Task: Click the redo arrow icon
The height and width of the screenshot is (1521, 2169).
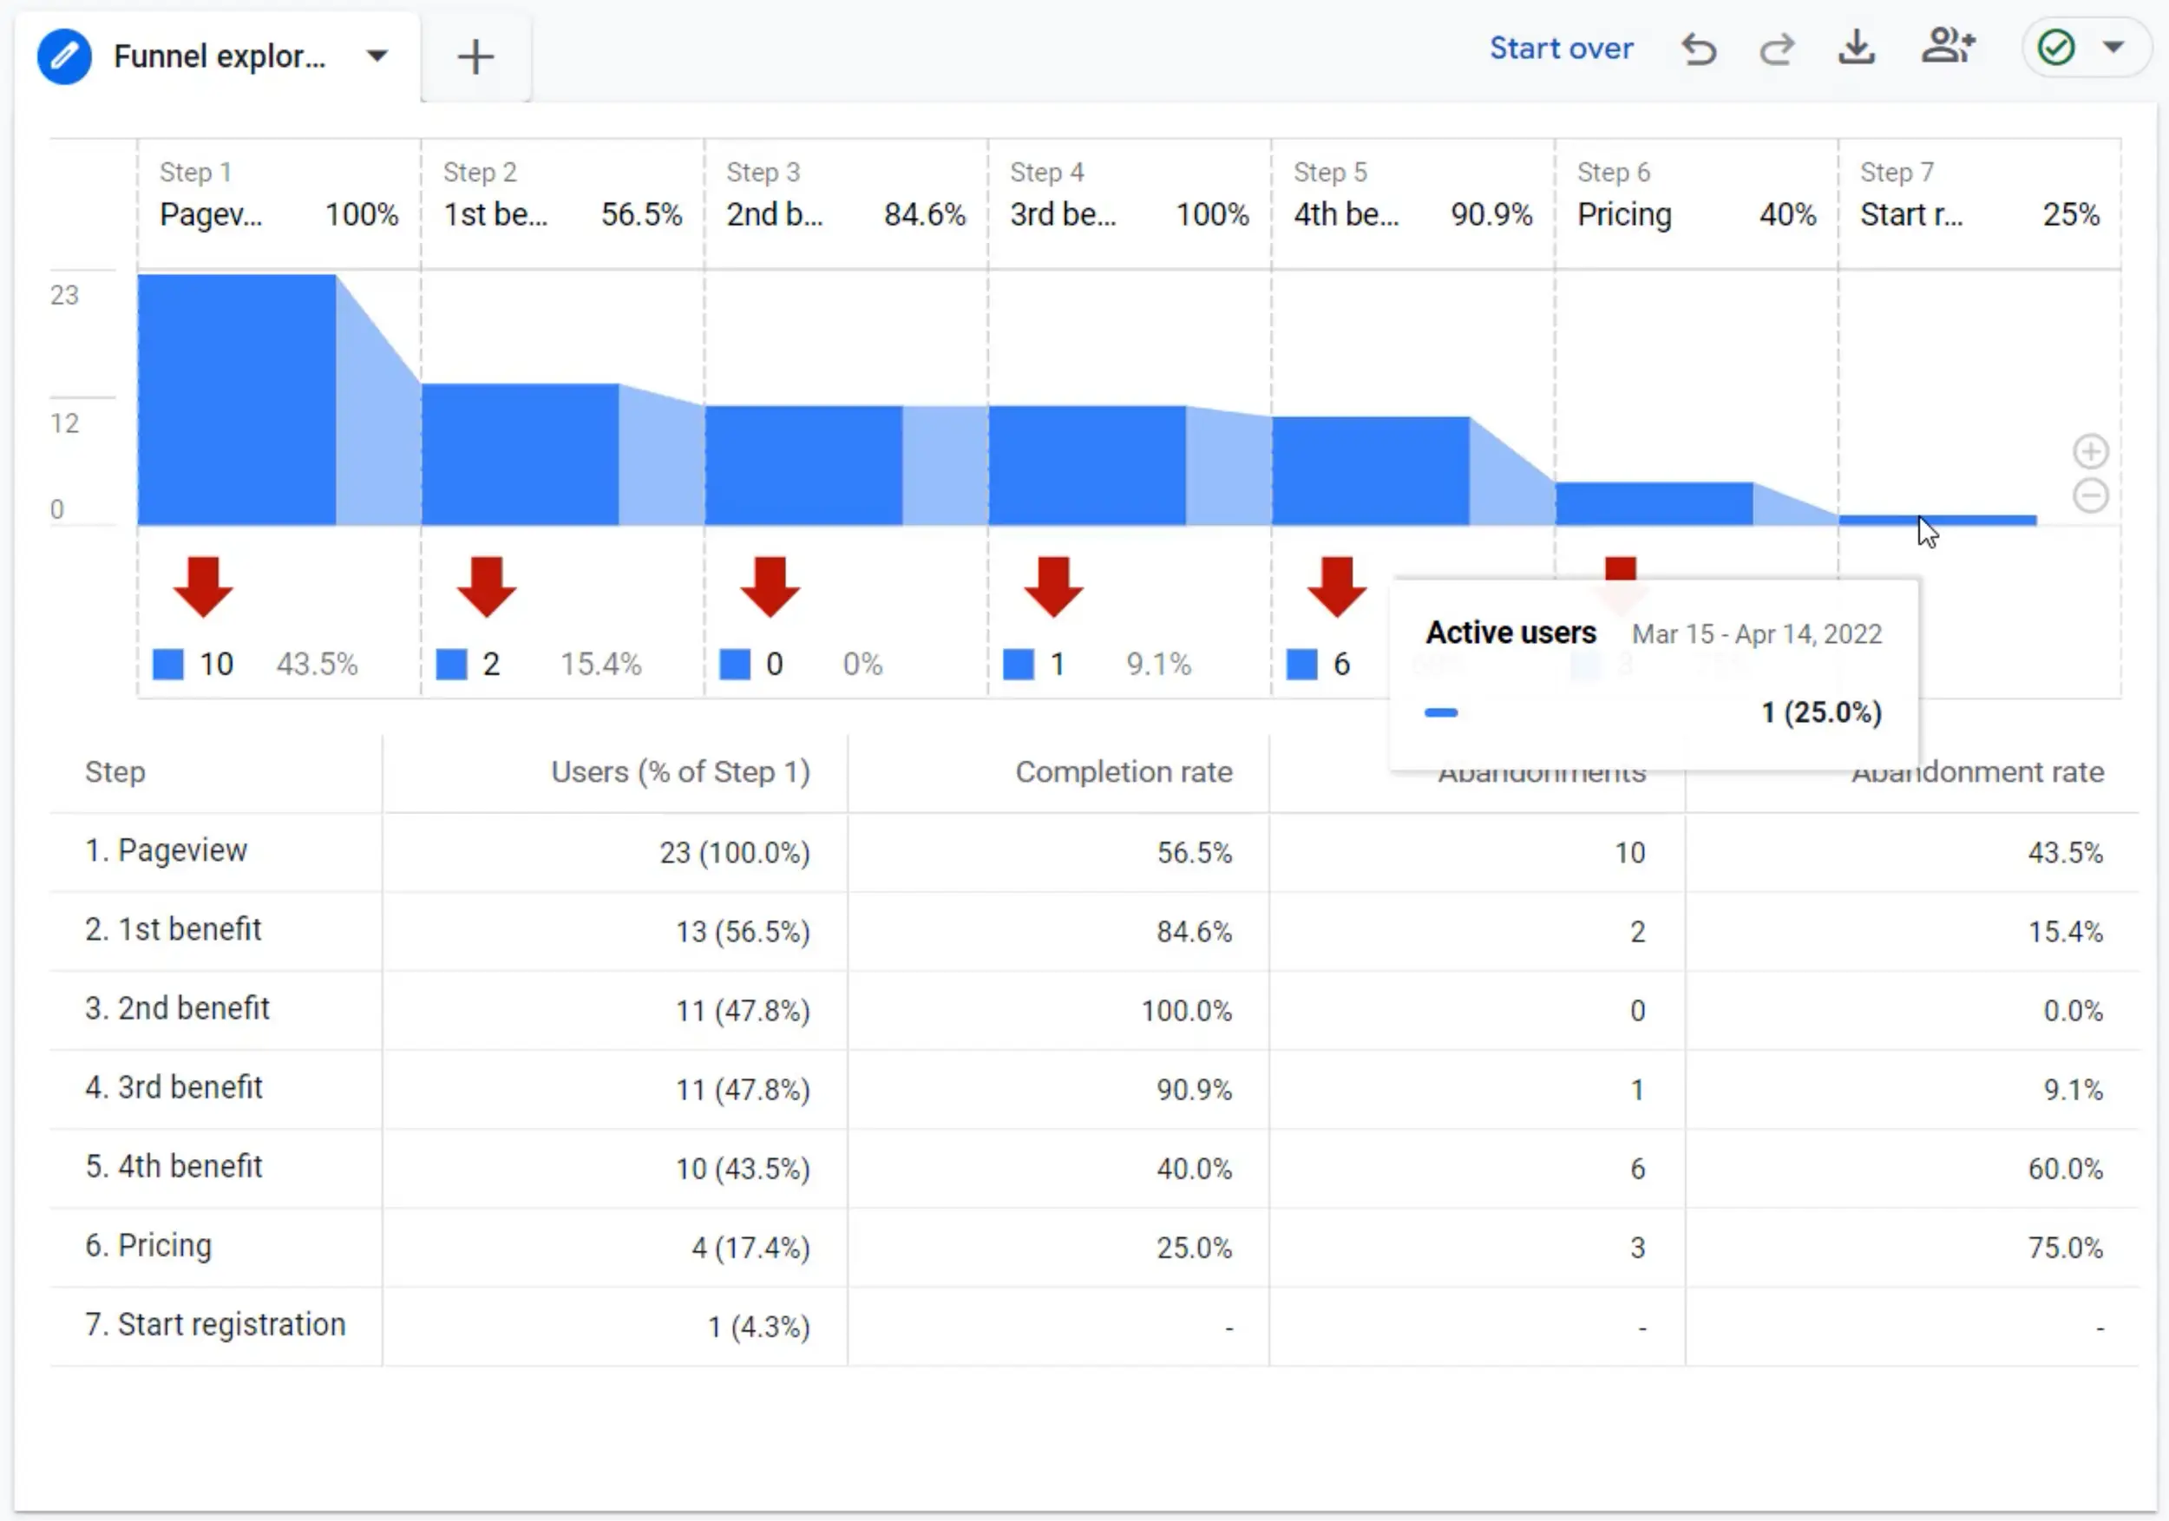Action: (x=1777, y=49)
